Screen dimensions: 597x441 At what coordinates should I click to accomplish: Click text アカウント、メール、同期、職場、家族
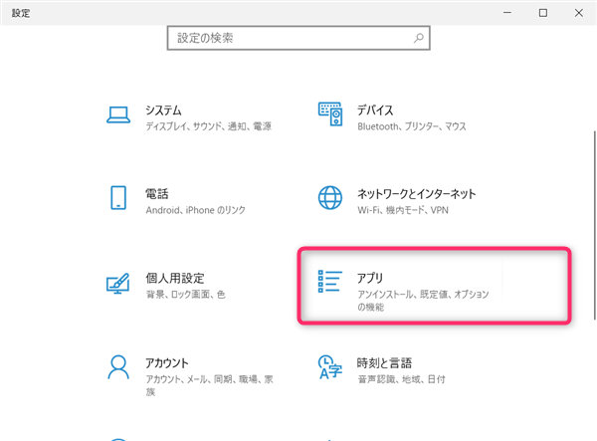[209, 385]
